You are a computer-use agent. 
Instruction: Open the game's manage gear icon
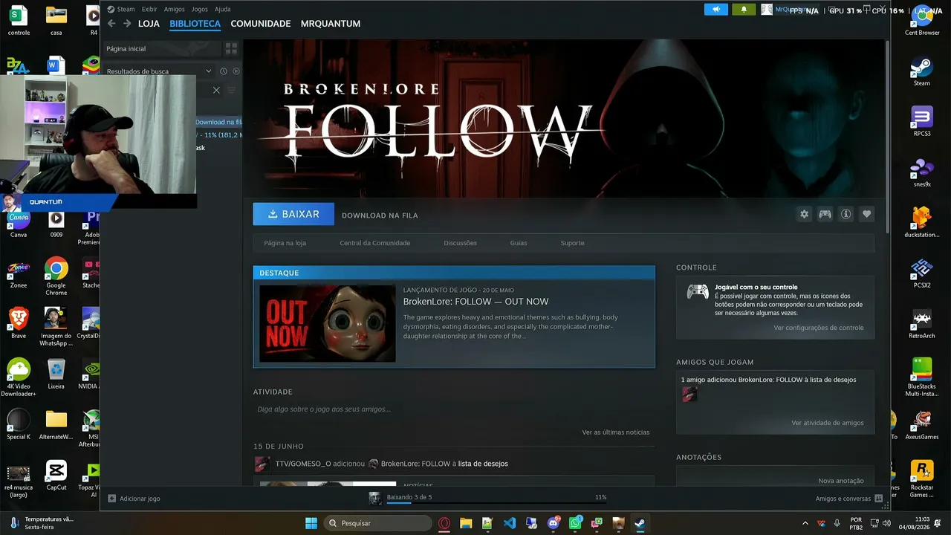point(804,214)
